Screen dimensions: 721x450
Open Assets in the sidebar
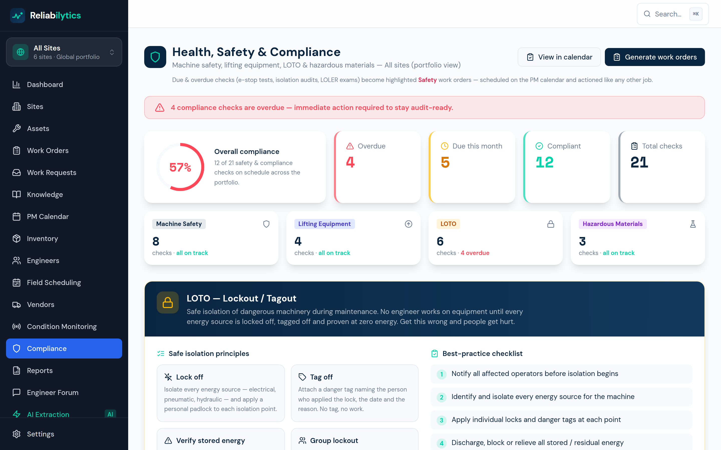(x=64, y=128)
